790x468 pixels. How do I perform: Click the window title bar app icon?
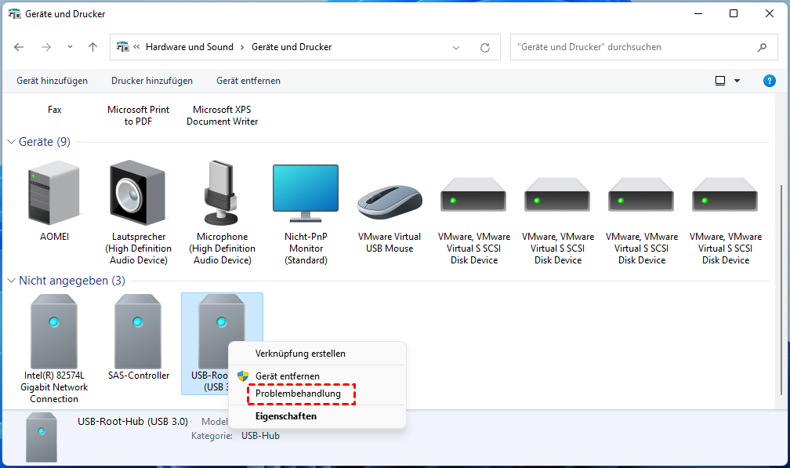coord(15,14)
